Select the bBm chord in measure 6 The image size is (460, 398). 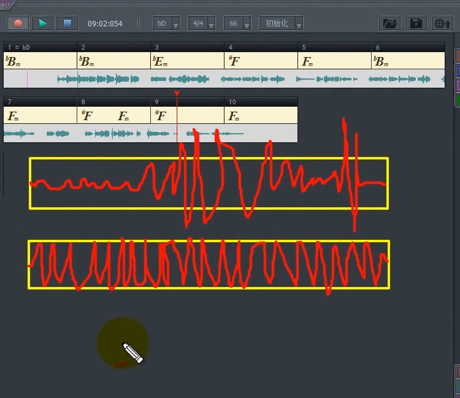point(381,61)
